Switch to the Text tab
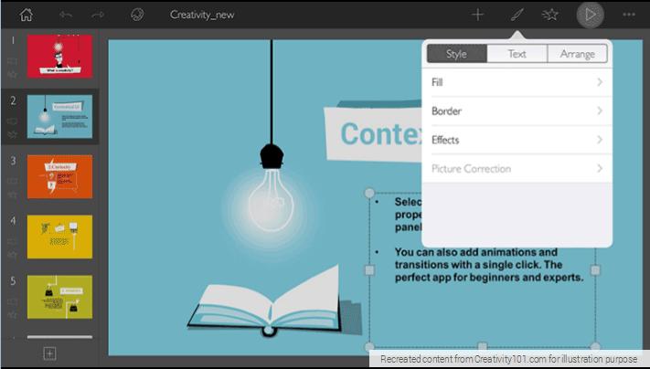 pos(517,54)
